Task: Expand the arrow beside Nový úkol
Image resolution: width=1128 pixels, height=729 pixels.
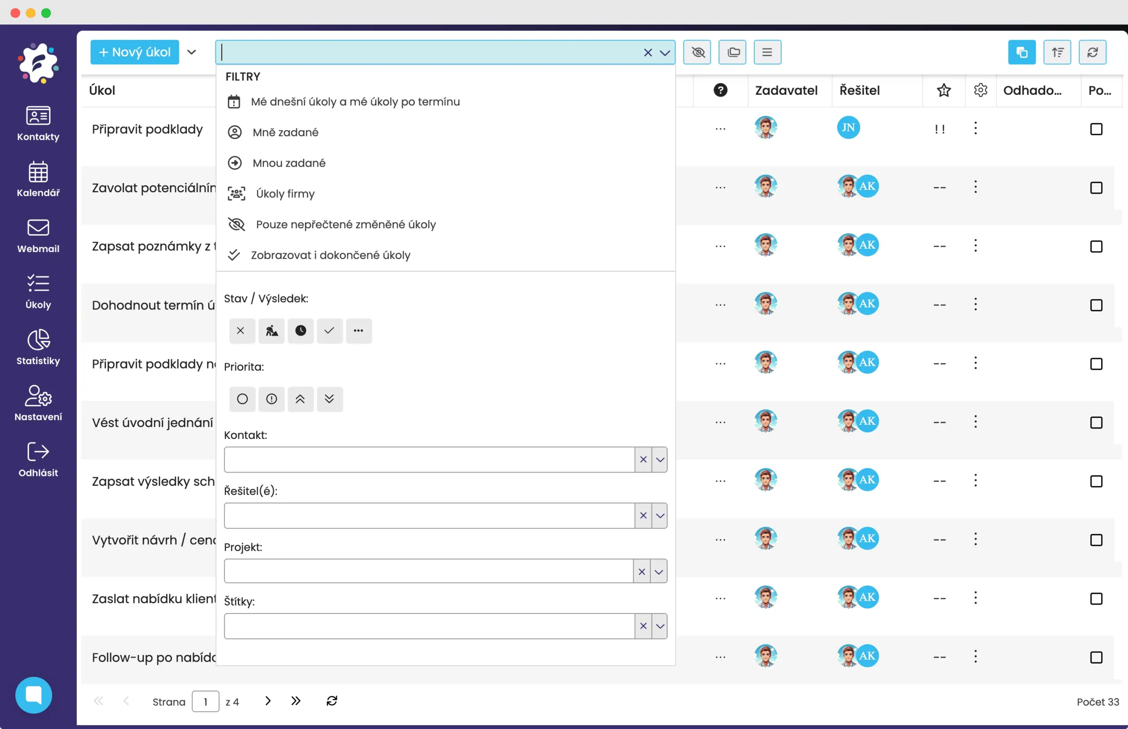Action: pos(191,52)
